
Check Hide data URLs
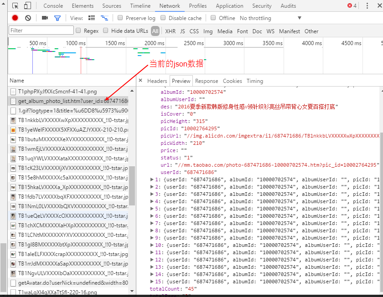tap(105, 30)
